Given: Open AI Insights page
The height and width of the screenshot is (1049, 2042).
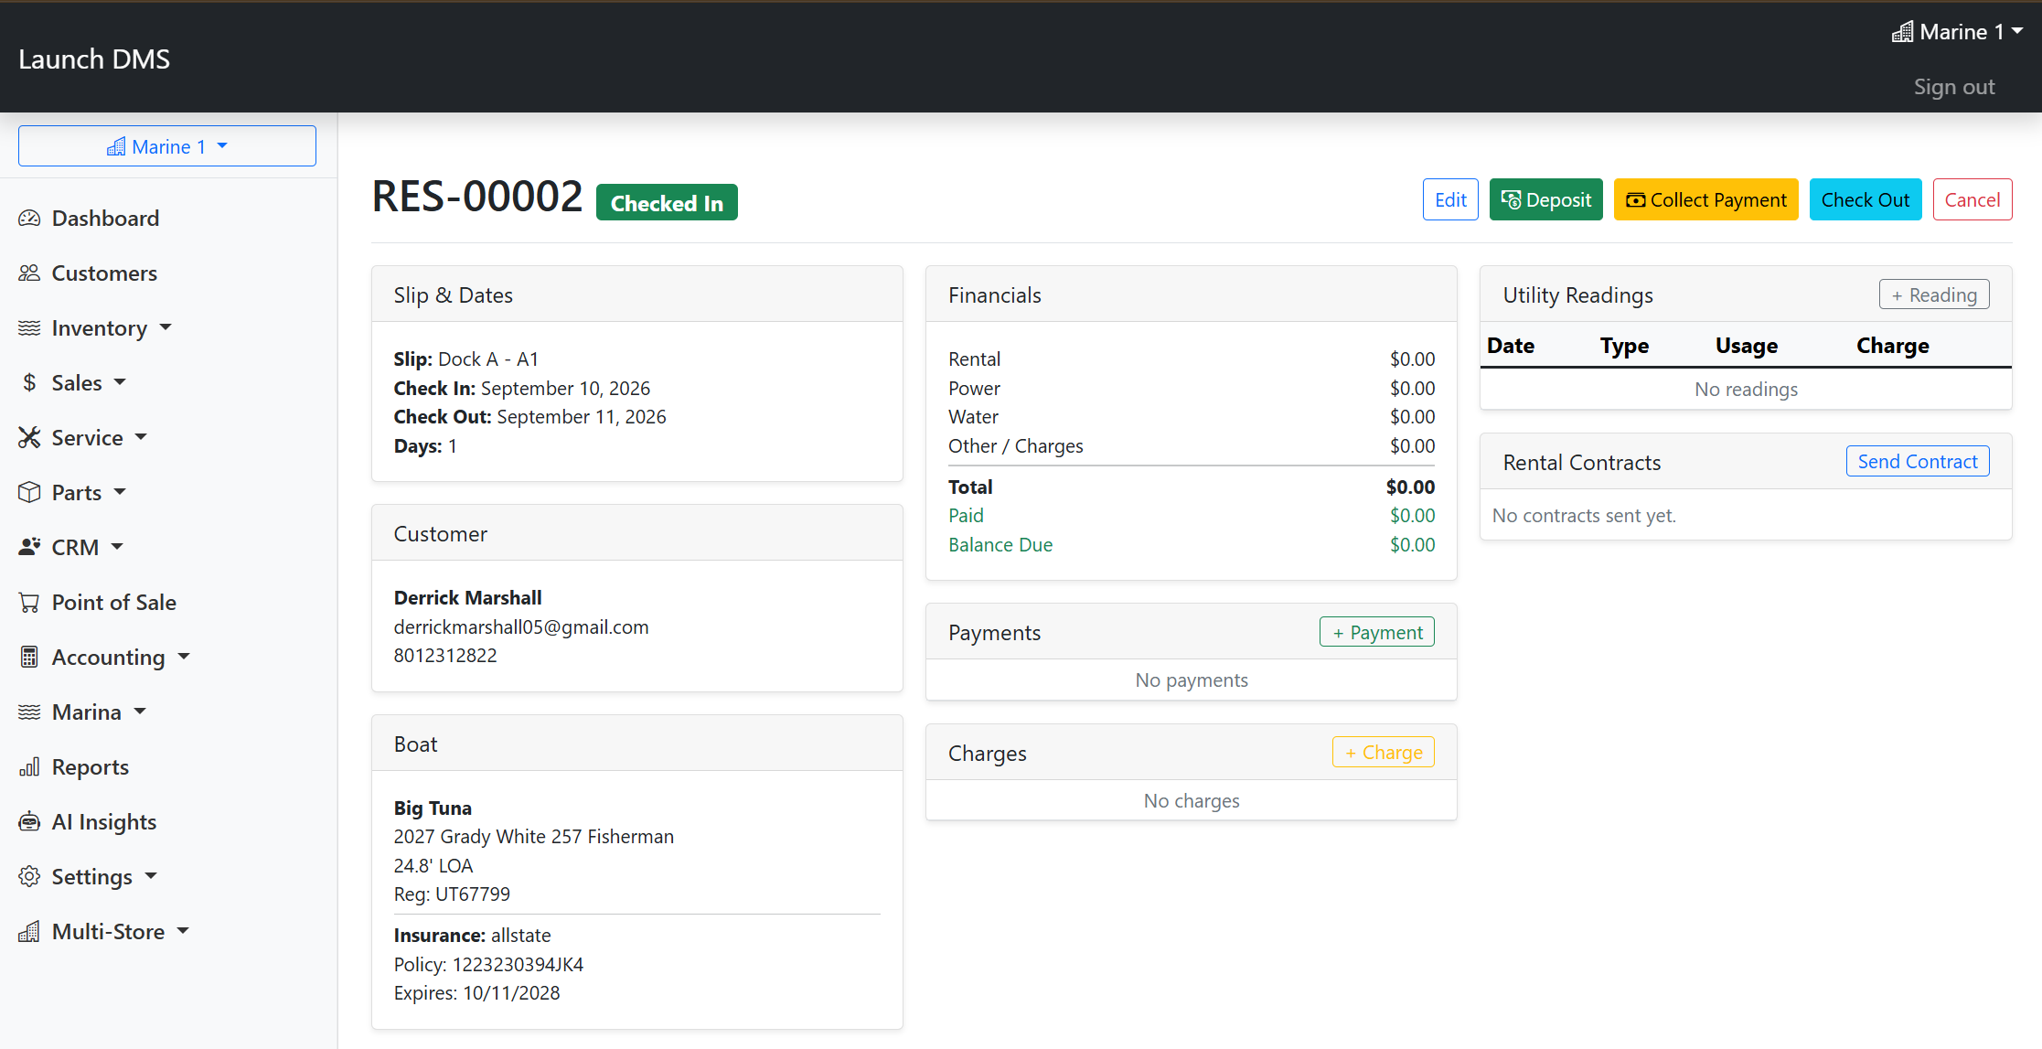Looking at the screenshot, I should pyautogui.click(x=104, y=822).
